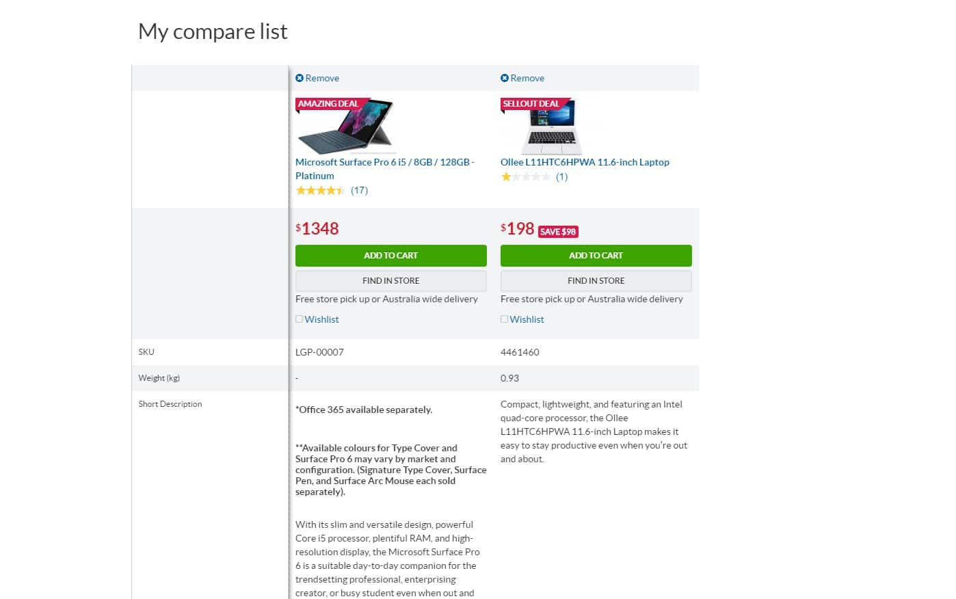The image size is (956, 599).
Task: View the 1 review for Ollee laptop
Action: click(561, 176)
